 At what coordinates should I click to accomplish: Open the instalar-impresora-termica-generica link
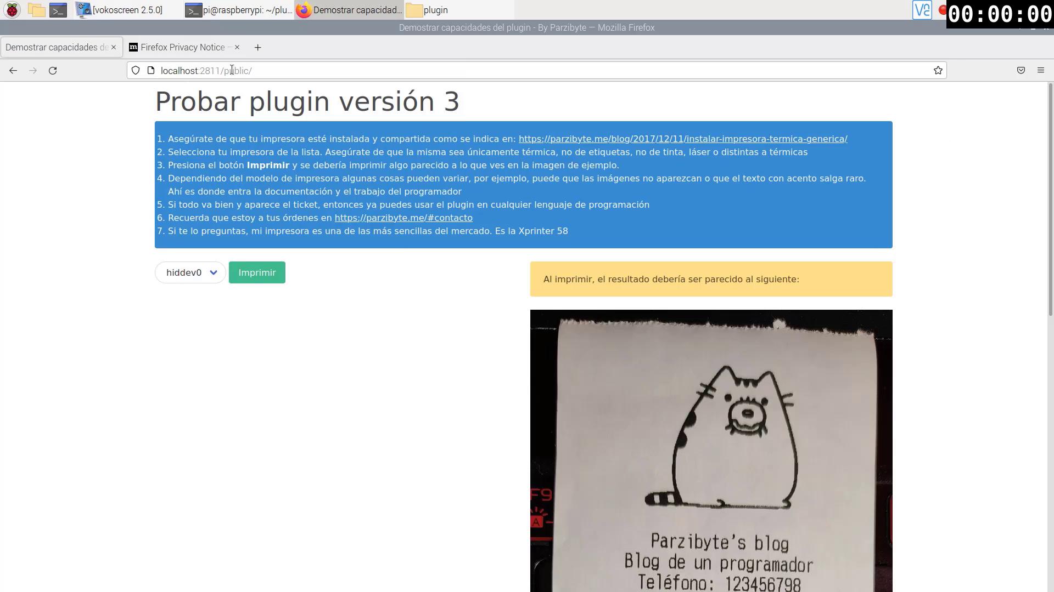[682, 139]
